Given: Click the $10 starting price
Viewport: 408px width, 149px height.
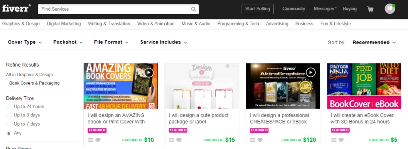Looking at the screenshot, I should click(149, 140).
